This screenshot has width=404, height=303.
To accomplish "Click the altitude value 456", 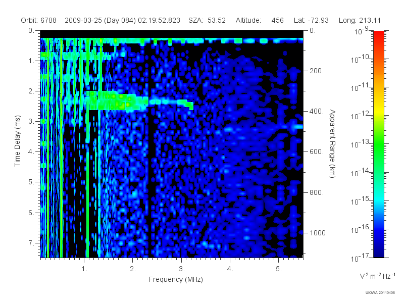I will (277, 20).
